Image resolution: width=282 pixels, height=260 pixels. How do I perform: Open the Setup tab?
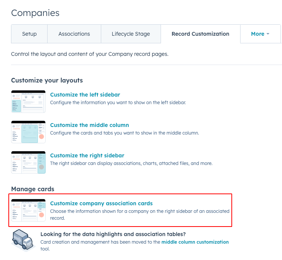click(29, 34)
